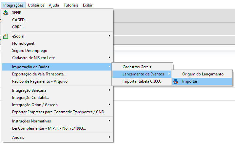Open the Ajuda menu

coord(54,5)
